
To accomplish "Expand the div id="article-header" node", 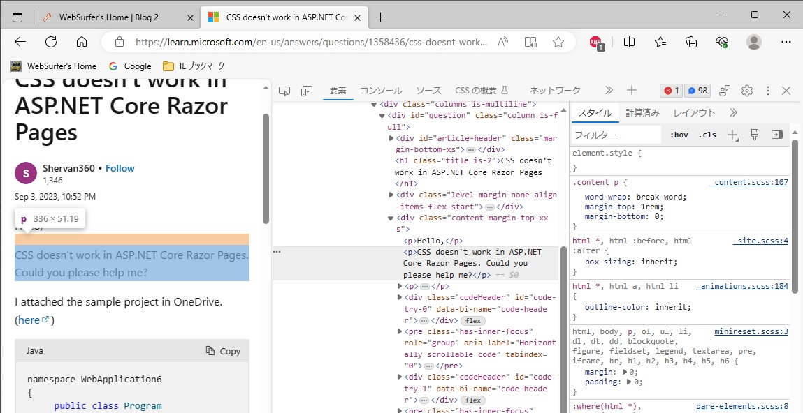I will [x=391, y=138].
